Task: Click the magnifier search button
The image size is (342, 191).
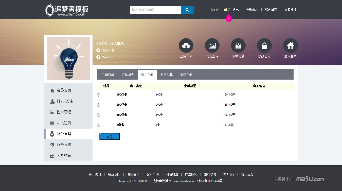Action: tap(187, 10)
